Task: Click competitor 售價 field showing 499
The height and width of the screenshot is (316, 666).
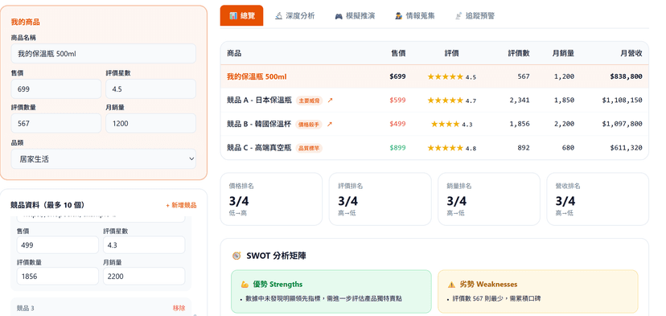Action: coord(58,245)
